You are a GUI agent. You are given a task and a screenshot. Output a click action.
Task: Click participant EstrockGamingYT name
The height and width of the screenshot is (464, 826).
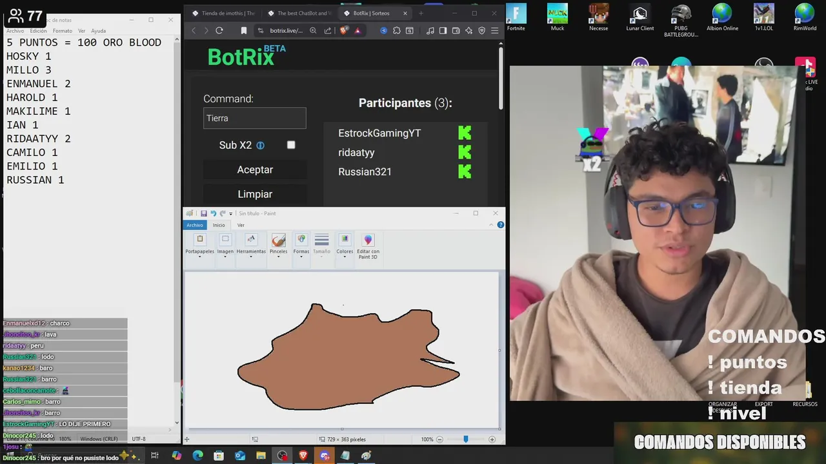379,133
